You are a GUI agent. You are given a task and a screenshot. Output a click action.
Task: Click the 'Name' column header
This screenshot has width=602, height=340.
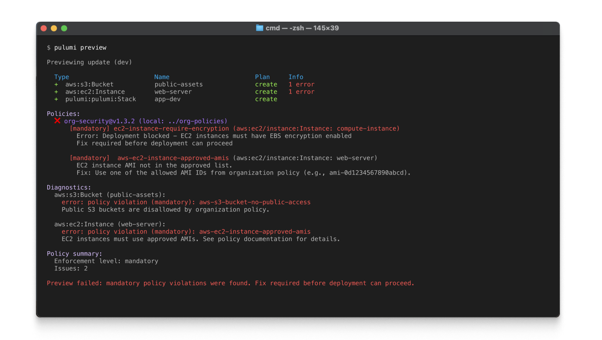(x=162, y=77)
